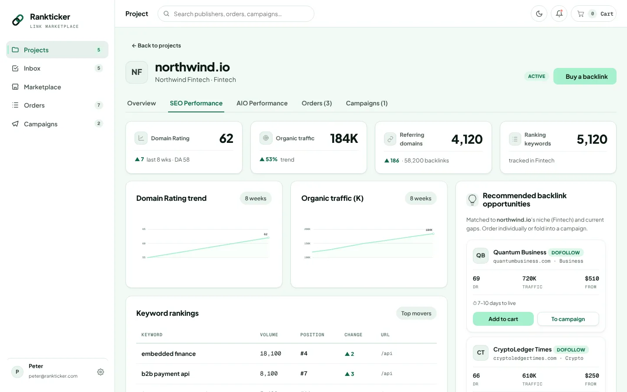Viewport: 627px width, 392px height.
Task: Select the SEO Performance tab
Action: 196,103
